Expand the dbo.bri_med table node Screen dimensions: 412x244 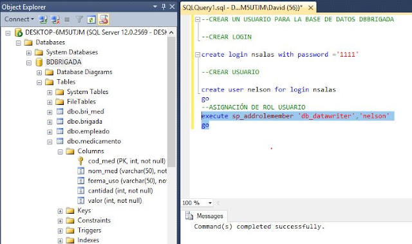pos(50,112)
